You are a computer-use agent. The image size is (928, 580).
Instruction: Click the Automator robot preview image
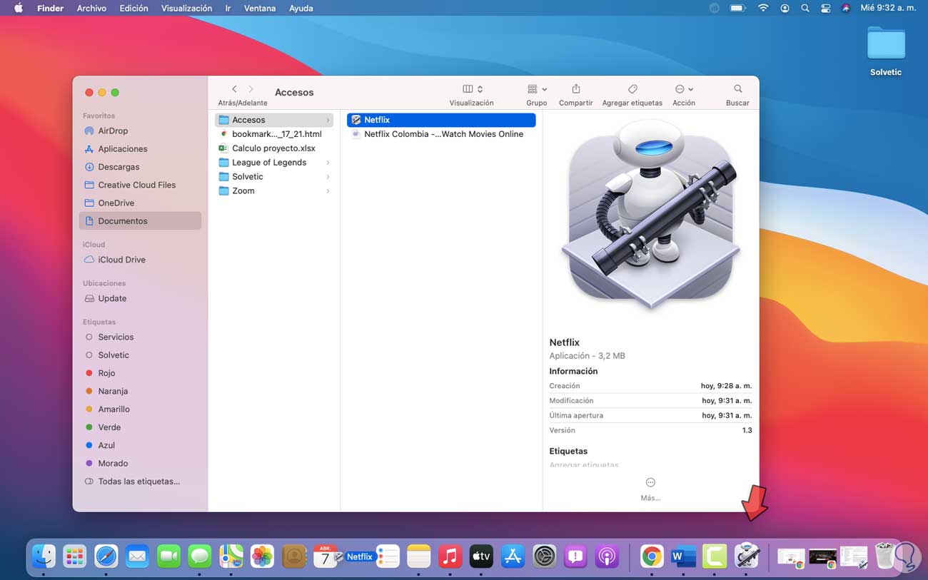[650, 213]
